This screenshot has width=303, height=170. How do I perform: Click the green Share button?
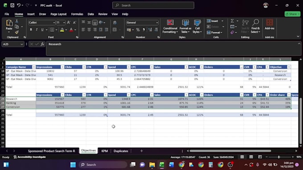(292, 14)
